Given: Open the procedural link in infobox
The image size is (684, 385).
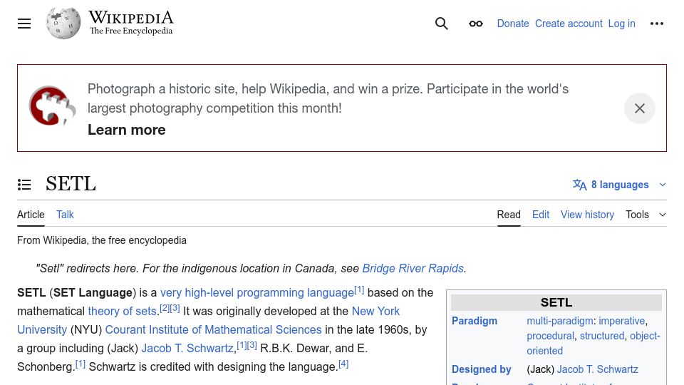Looking at the screenshot, I should [550, 336].
